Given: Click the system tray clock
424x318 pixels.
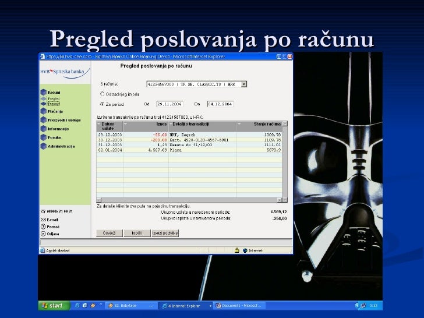Looking at the screenshot, I should [373, 306].
